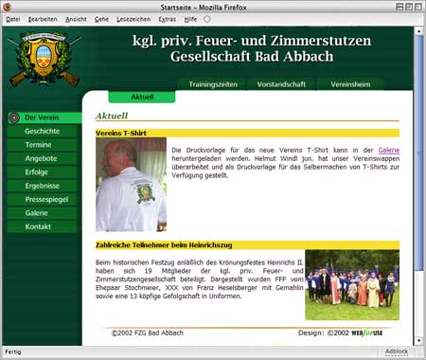Image resolution: width=426 pixels, height=360 pixels.
Task: Click the club coat of arms logo
Action: [44, 59]
